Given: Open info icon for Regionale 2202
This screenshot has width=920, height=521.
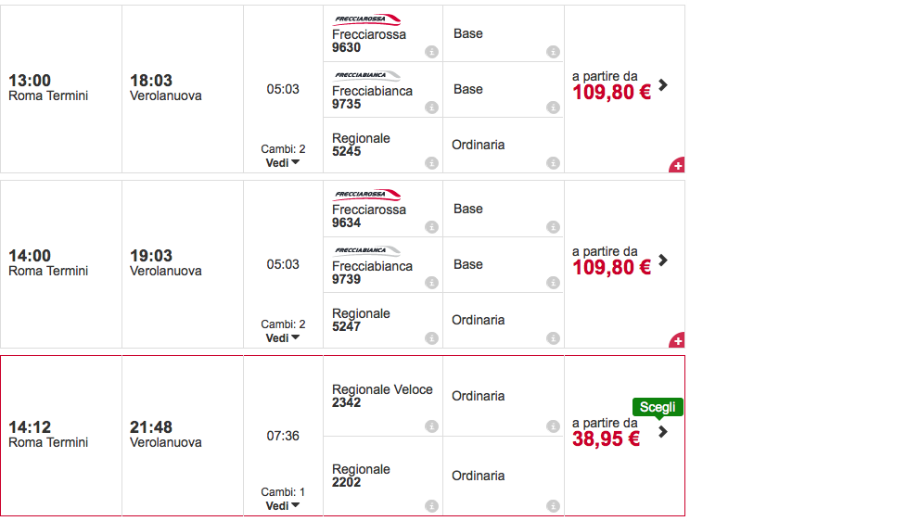Looking at the screenshot, I should point(432,506).
